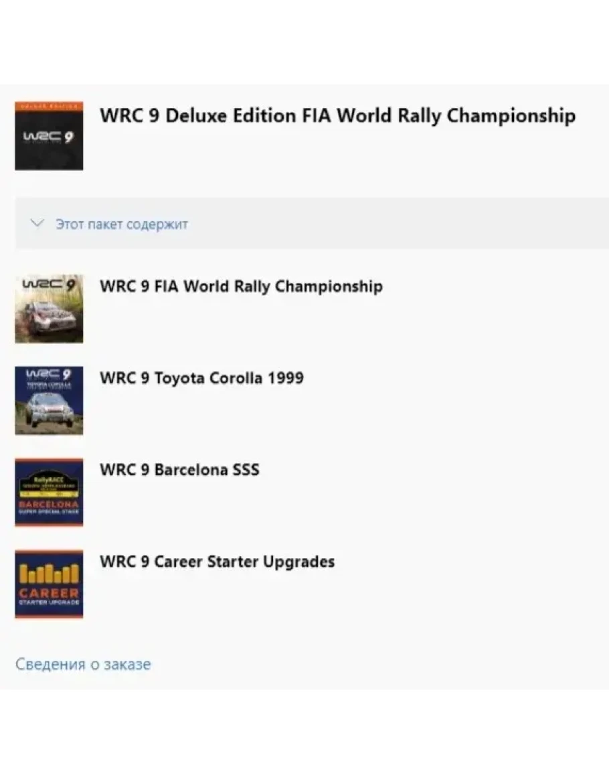Open the 'Сведения о заказе' order details link
The image size is (609, 774).
[x=83, y=664]
